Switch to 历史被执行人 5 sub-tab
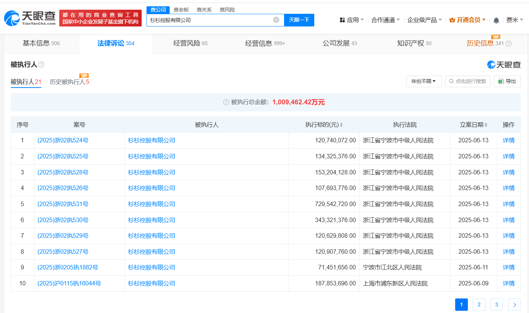 tap(69, 82)
